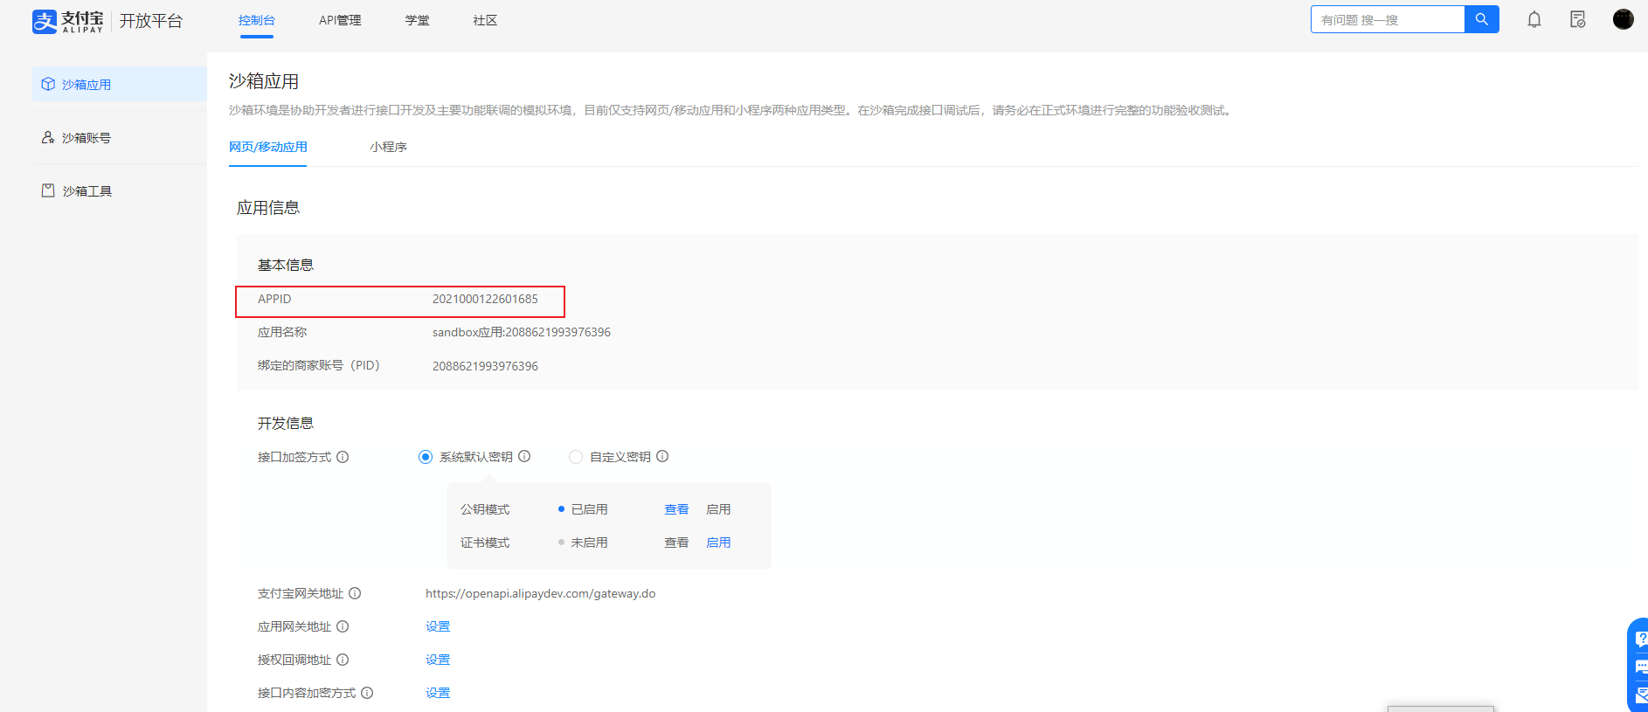Click 应用名称 value sandbox应用
This screenshot has height=712, width=1648.
(522, 332)
